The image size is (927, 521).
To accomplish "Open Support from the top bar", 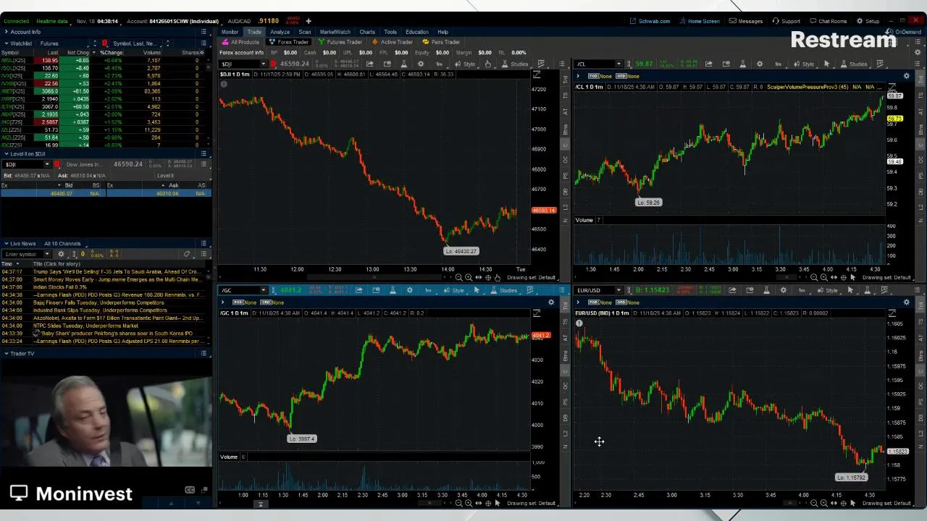I will (787, 21).
